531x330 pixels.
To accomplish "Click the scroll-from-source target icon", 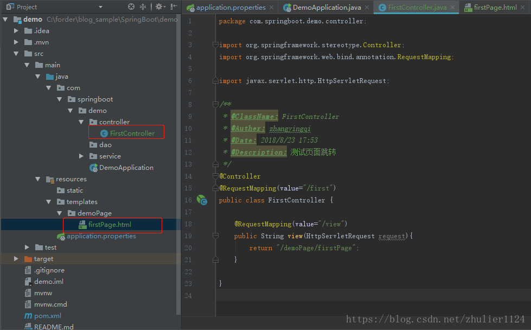I will coord(131,7).
